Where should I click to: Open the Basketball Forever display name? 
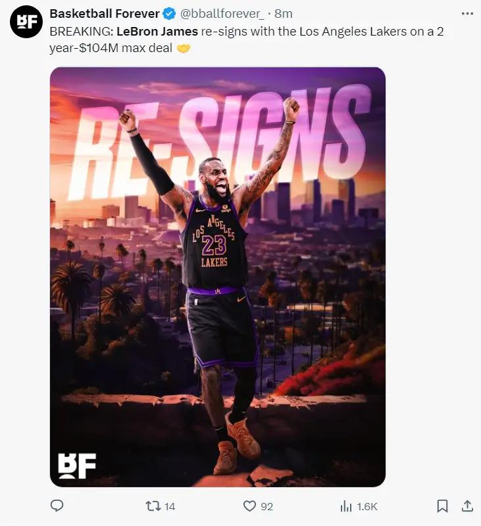pos(105,14)
